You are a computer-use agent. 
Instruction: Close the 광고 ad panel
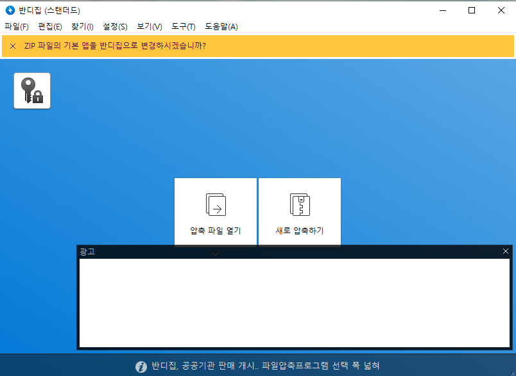[x=506, y=251]
